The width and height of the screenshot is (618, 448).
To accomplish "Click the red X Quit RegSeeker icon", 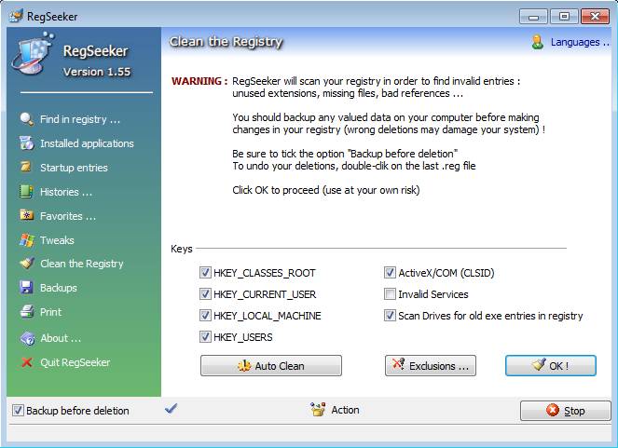I will (27, 362).
